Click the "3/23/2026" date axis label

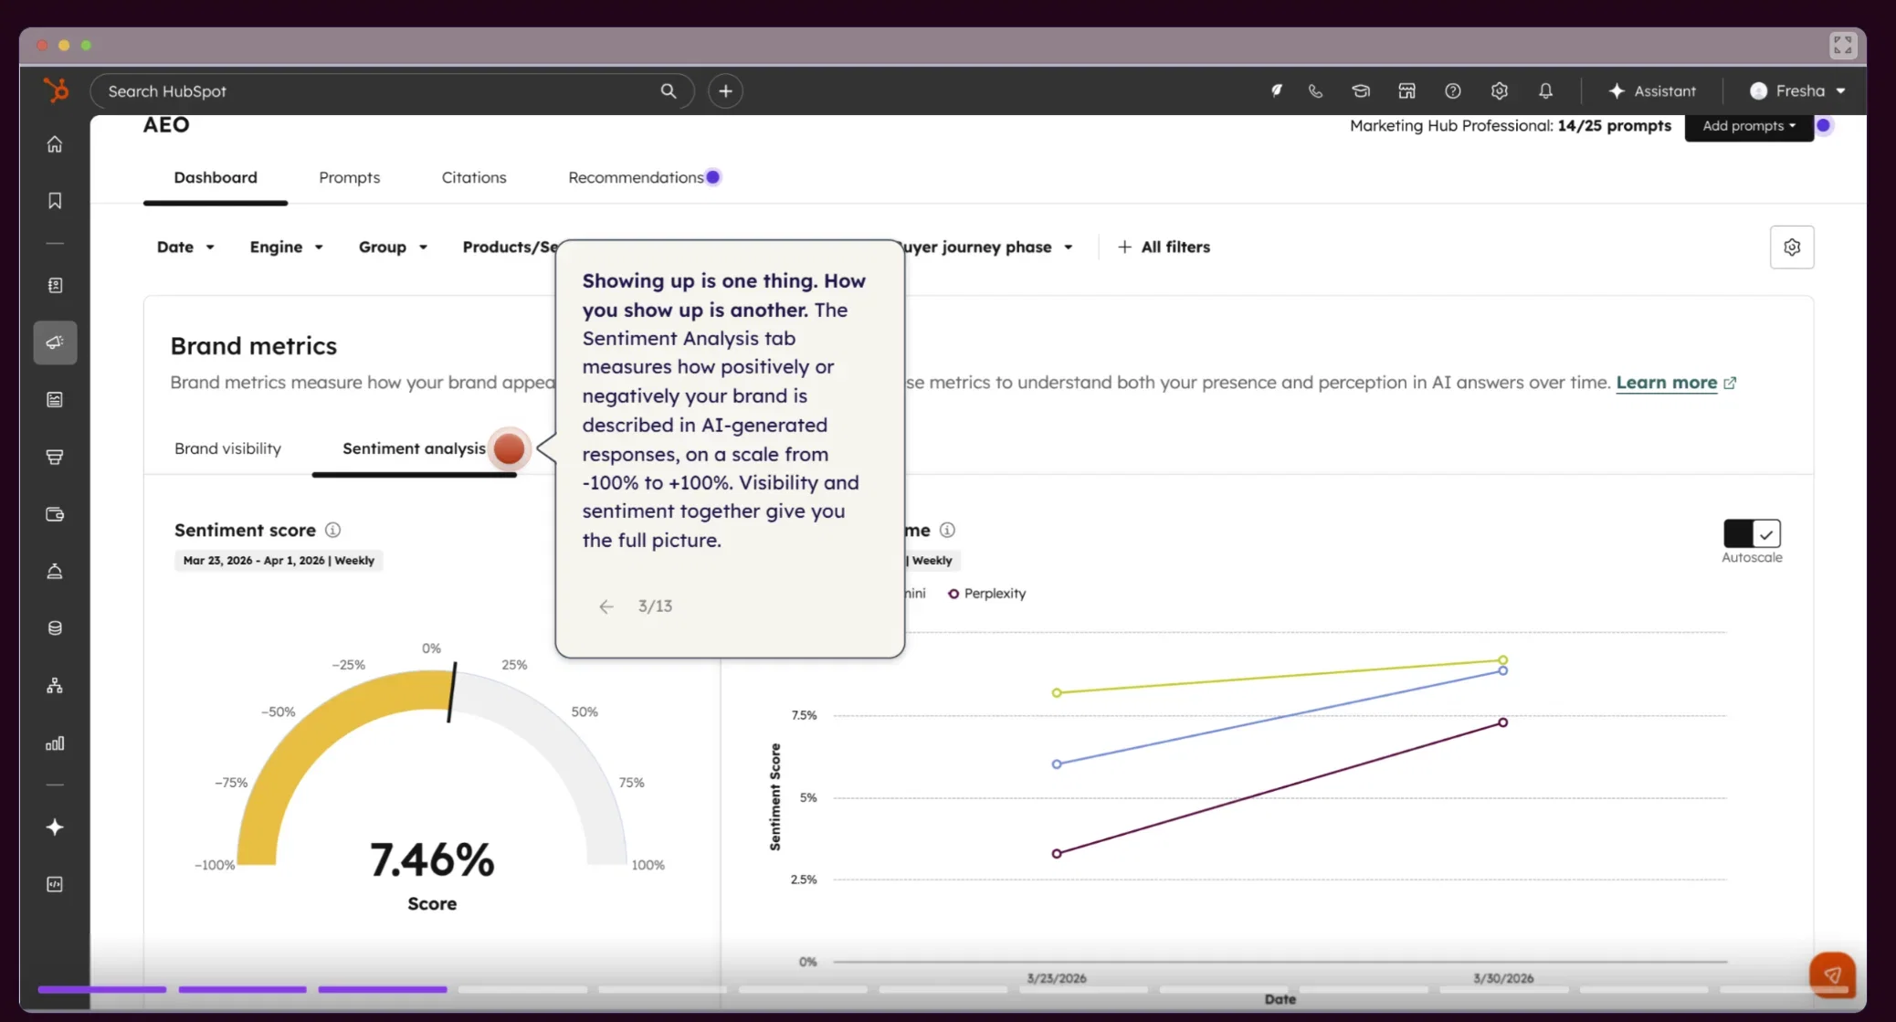[1057, 978]
